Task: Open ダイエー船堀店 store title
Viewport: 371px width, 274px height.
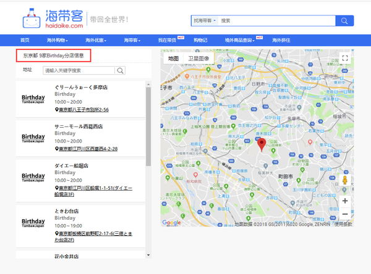Action: point(71,165)
